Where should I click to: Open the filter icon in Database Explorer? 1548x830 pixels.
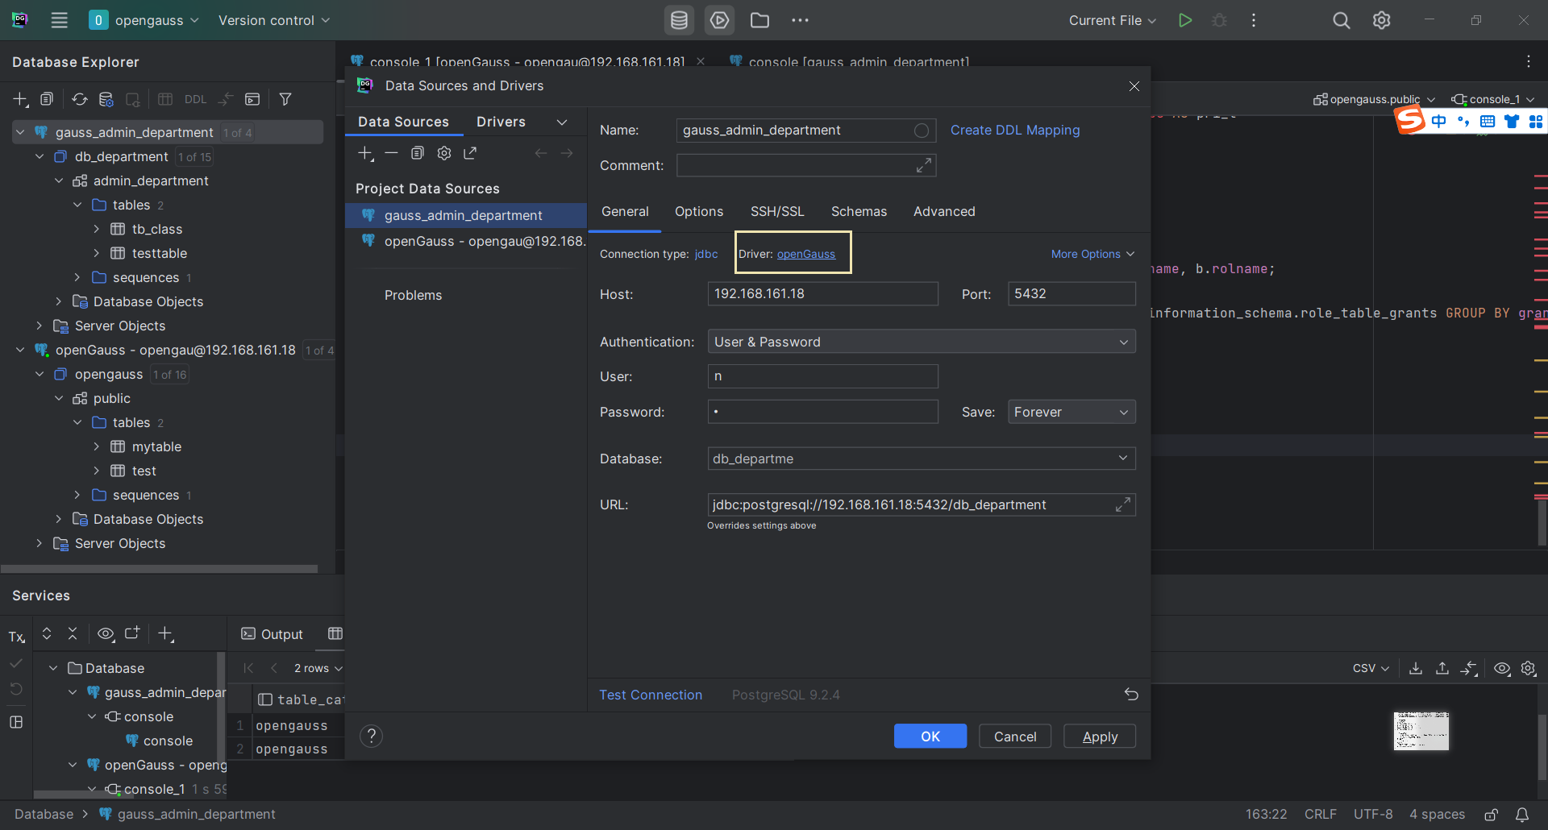coord(285,99)
